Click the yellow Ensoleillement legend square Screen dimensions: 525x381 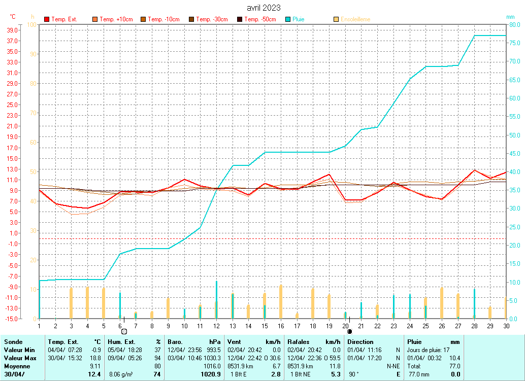[x=336, y=19]
